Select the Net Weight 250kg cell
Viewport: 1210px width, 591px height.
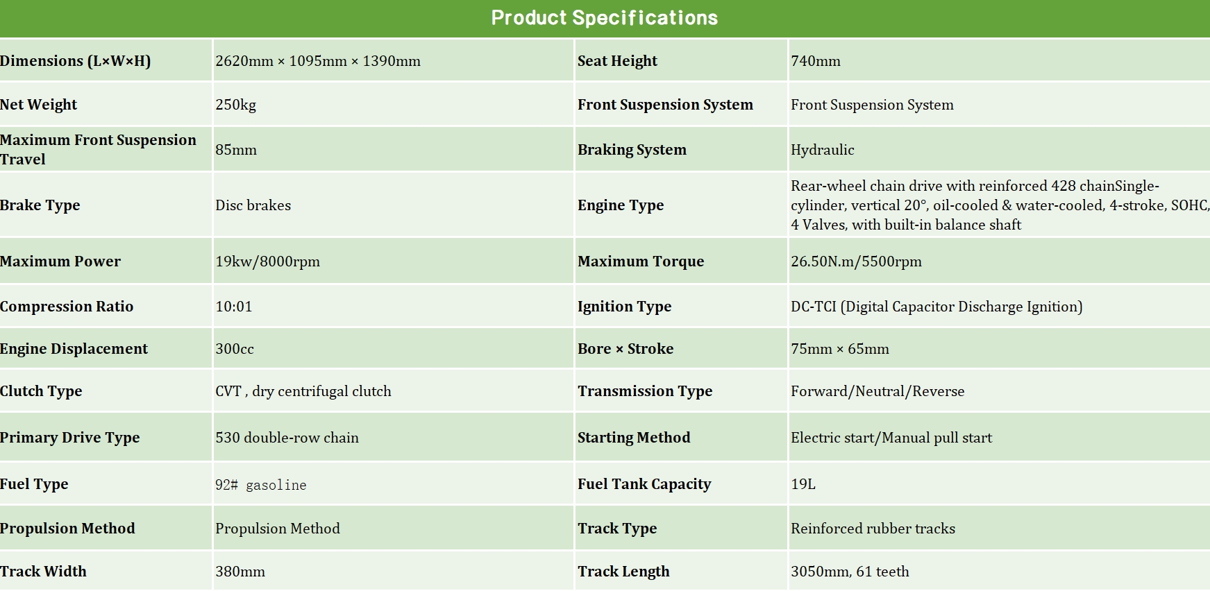tap(236, 105)
